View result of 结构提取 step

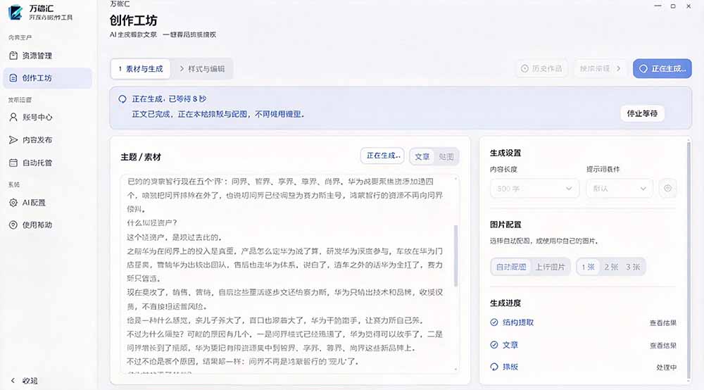662,322
